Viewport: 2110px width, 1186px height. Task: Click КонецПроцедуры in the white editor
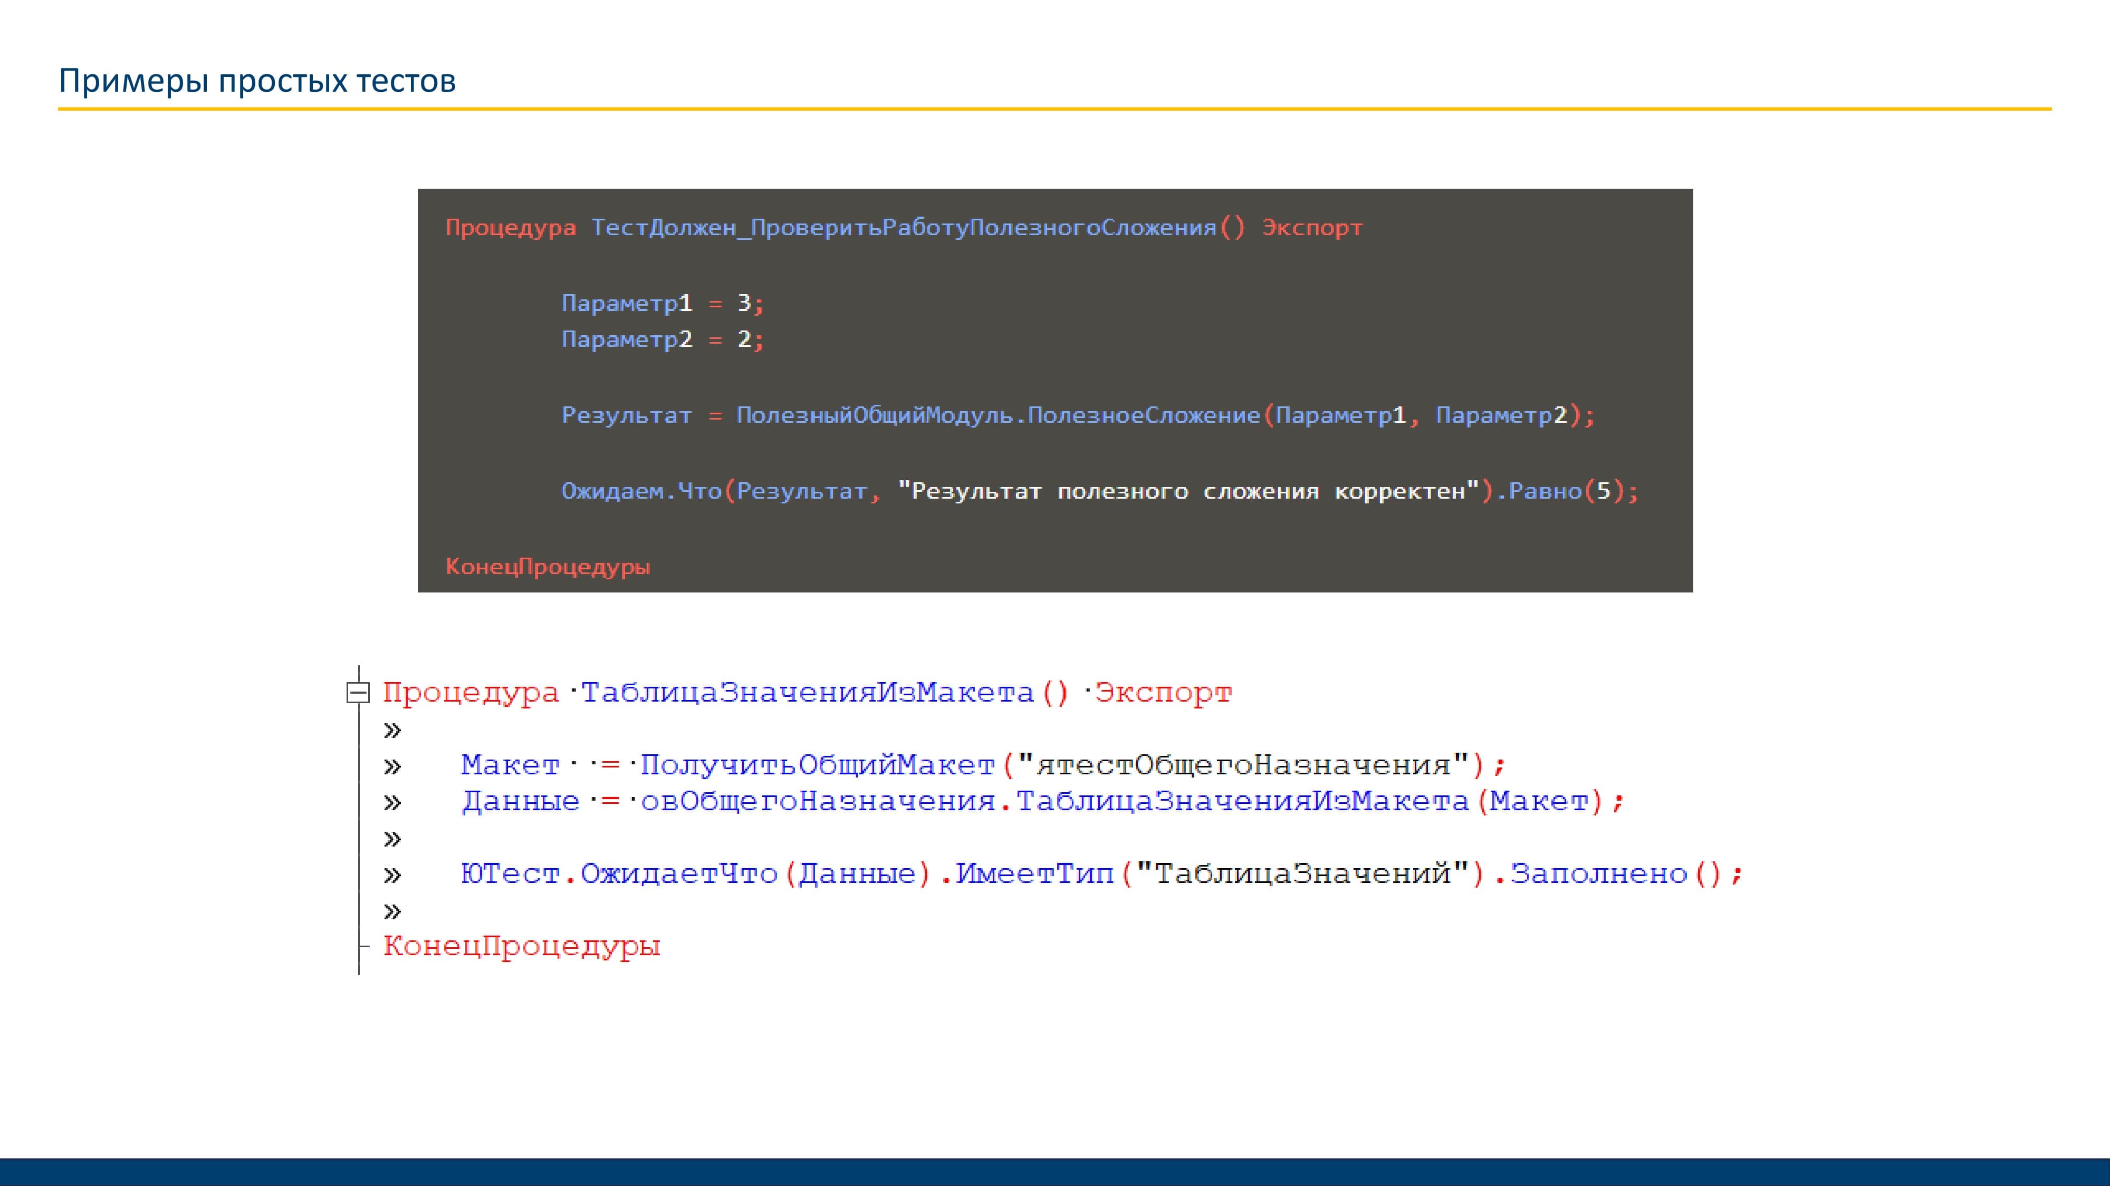click(x=522, y=946)
